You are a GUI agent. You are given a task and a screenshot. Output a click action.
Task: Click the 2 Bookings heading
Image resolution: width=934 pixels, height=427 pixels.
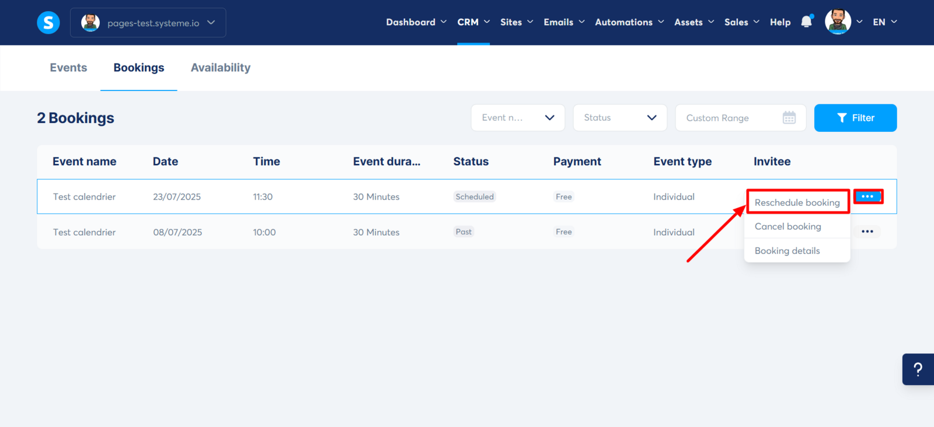(76, 118)
